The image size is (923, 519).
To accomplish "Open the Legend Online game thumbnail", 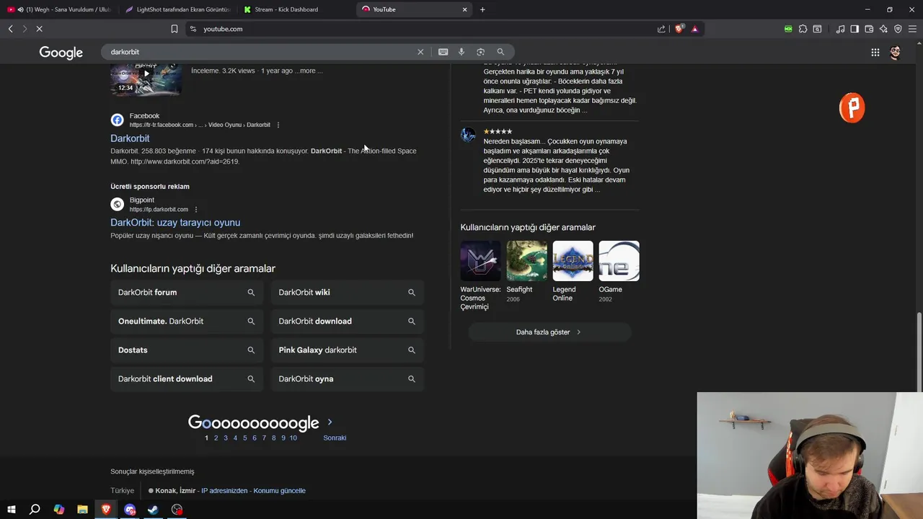I will pos(573,261).
